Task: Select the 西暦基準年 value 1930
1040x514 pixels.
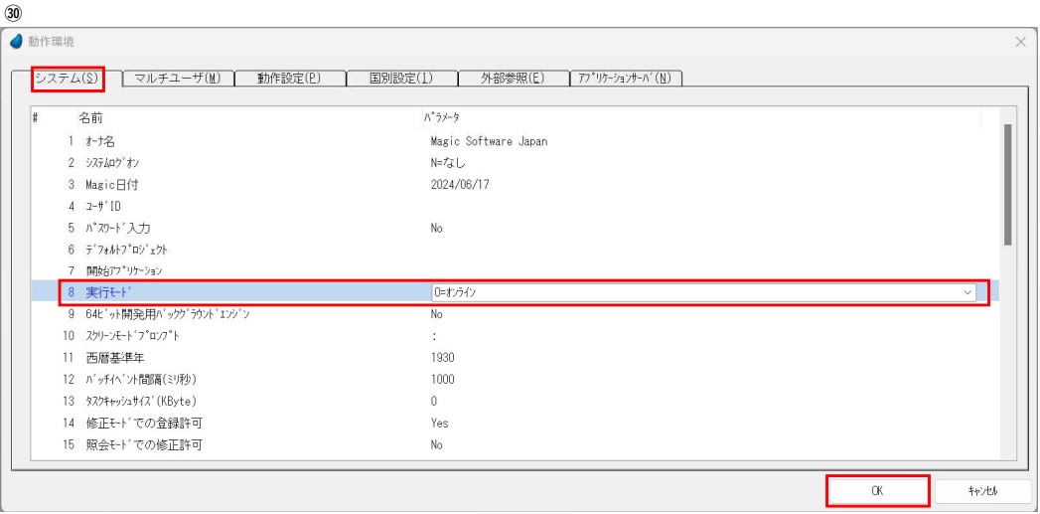Action: (442, 358)
